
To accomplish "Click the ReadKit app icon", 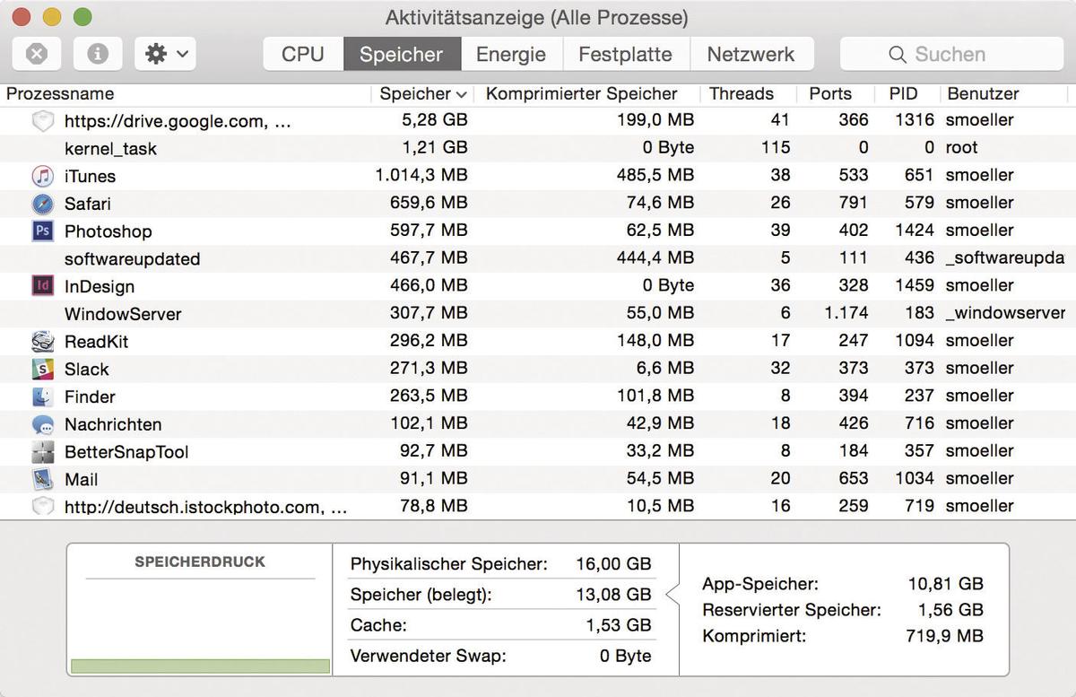I will pyautogui.click(x=42, y=342).
